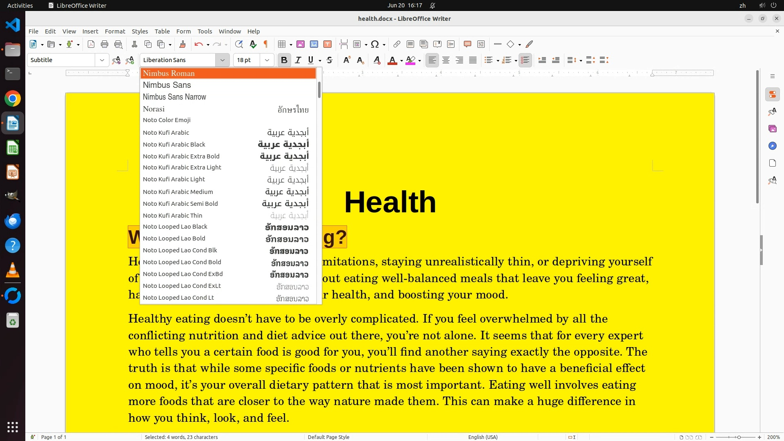Choose Noto Kufi Arabic Medium font
Viewport: 784px width, 441px height.
click(178, 192)
